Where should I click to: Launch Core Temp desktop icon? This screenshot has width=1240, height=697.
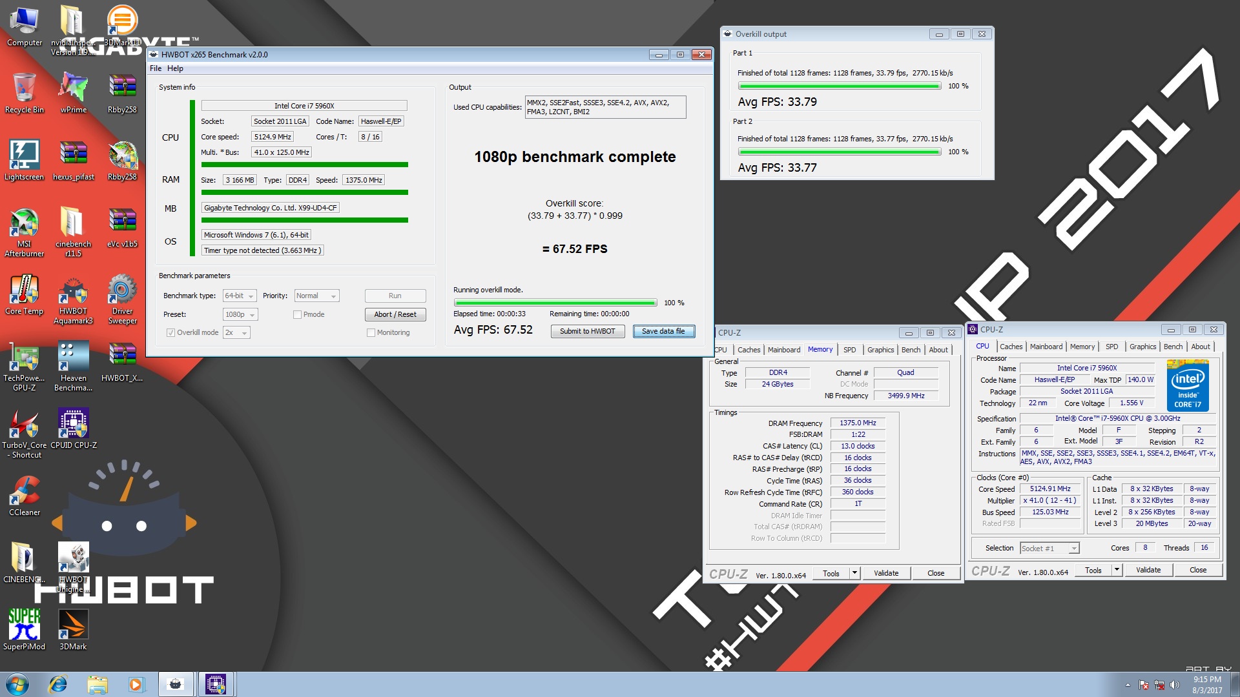(x=25, y=294)
